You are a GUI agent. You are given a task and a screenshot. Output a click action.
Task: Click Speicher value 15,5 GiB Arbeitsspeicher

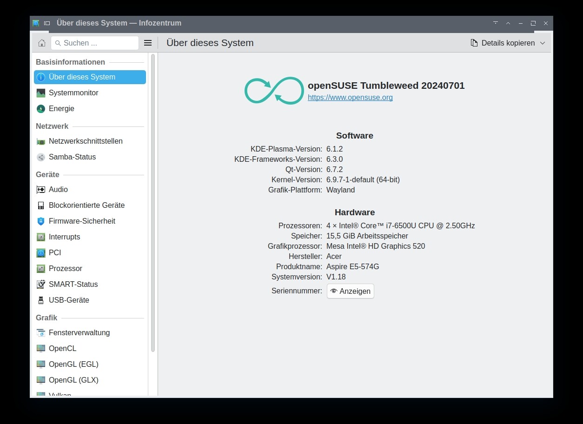tap(367, 236)
